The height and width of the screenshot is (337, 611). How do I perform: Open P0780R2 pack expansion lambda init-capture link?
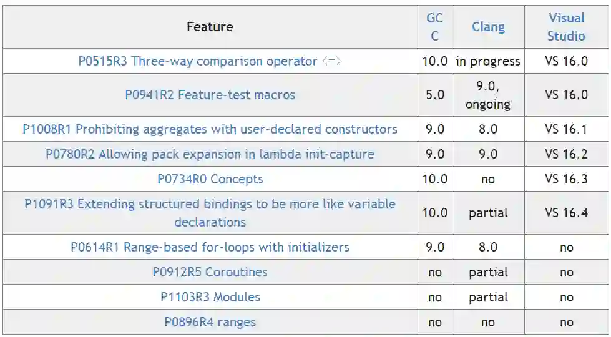point(210,154)
